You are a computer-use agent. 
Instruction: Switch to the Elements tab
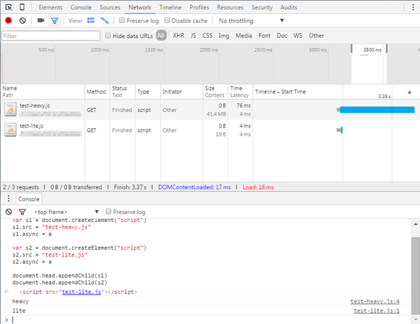pyautogui.click(x=51, y=7)
